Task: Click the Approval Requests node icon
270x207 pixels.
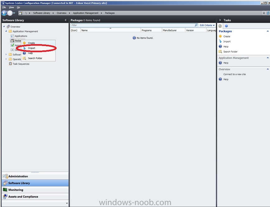Action: tap(12, 45)
